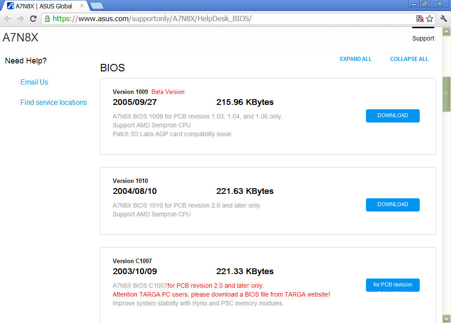Image resolution: width=451 pixels, height=323 pixels.
Task: Reload the page with the refresh icon
Action: tap(33, 19)
